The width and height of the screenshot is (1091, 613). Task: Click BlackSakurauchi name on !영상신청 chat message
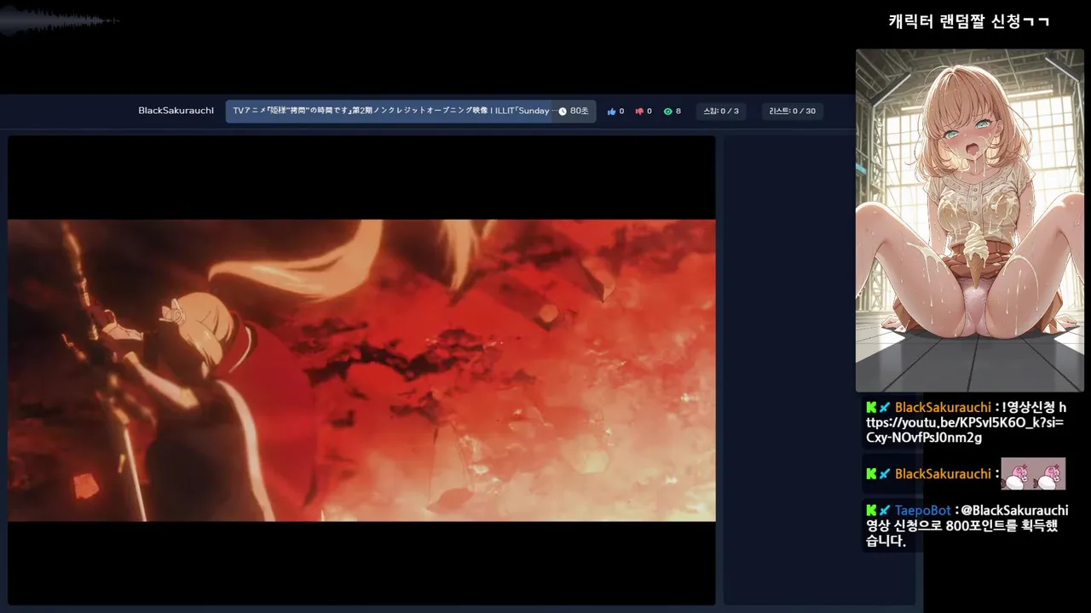tap(943, 408)
